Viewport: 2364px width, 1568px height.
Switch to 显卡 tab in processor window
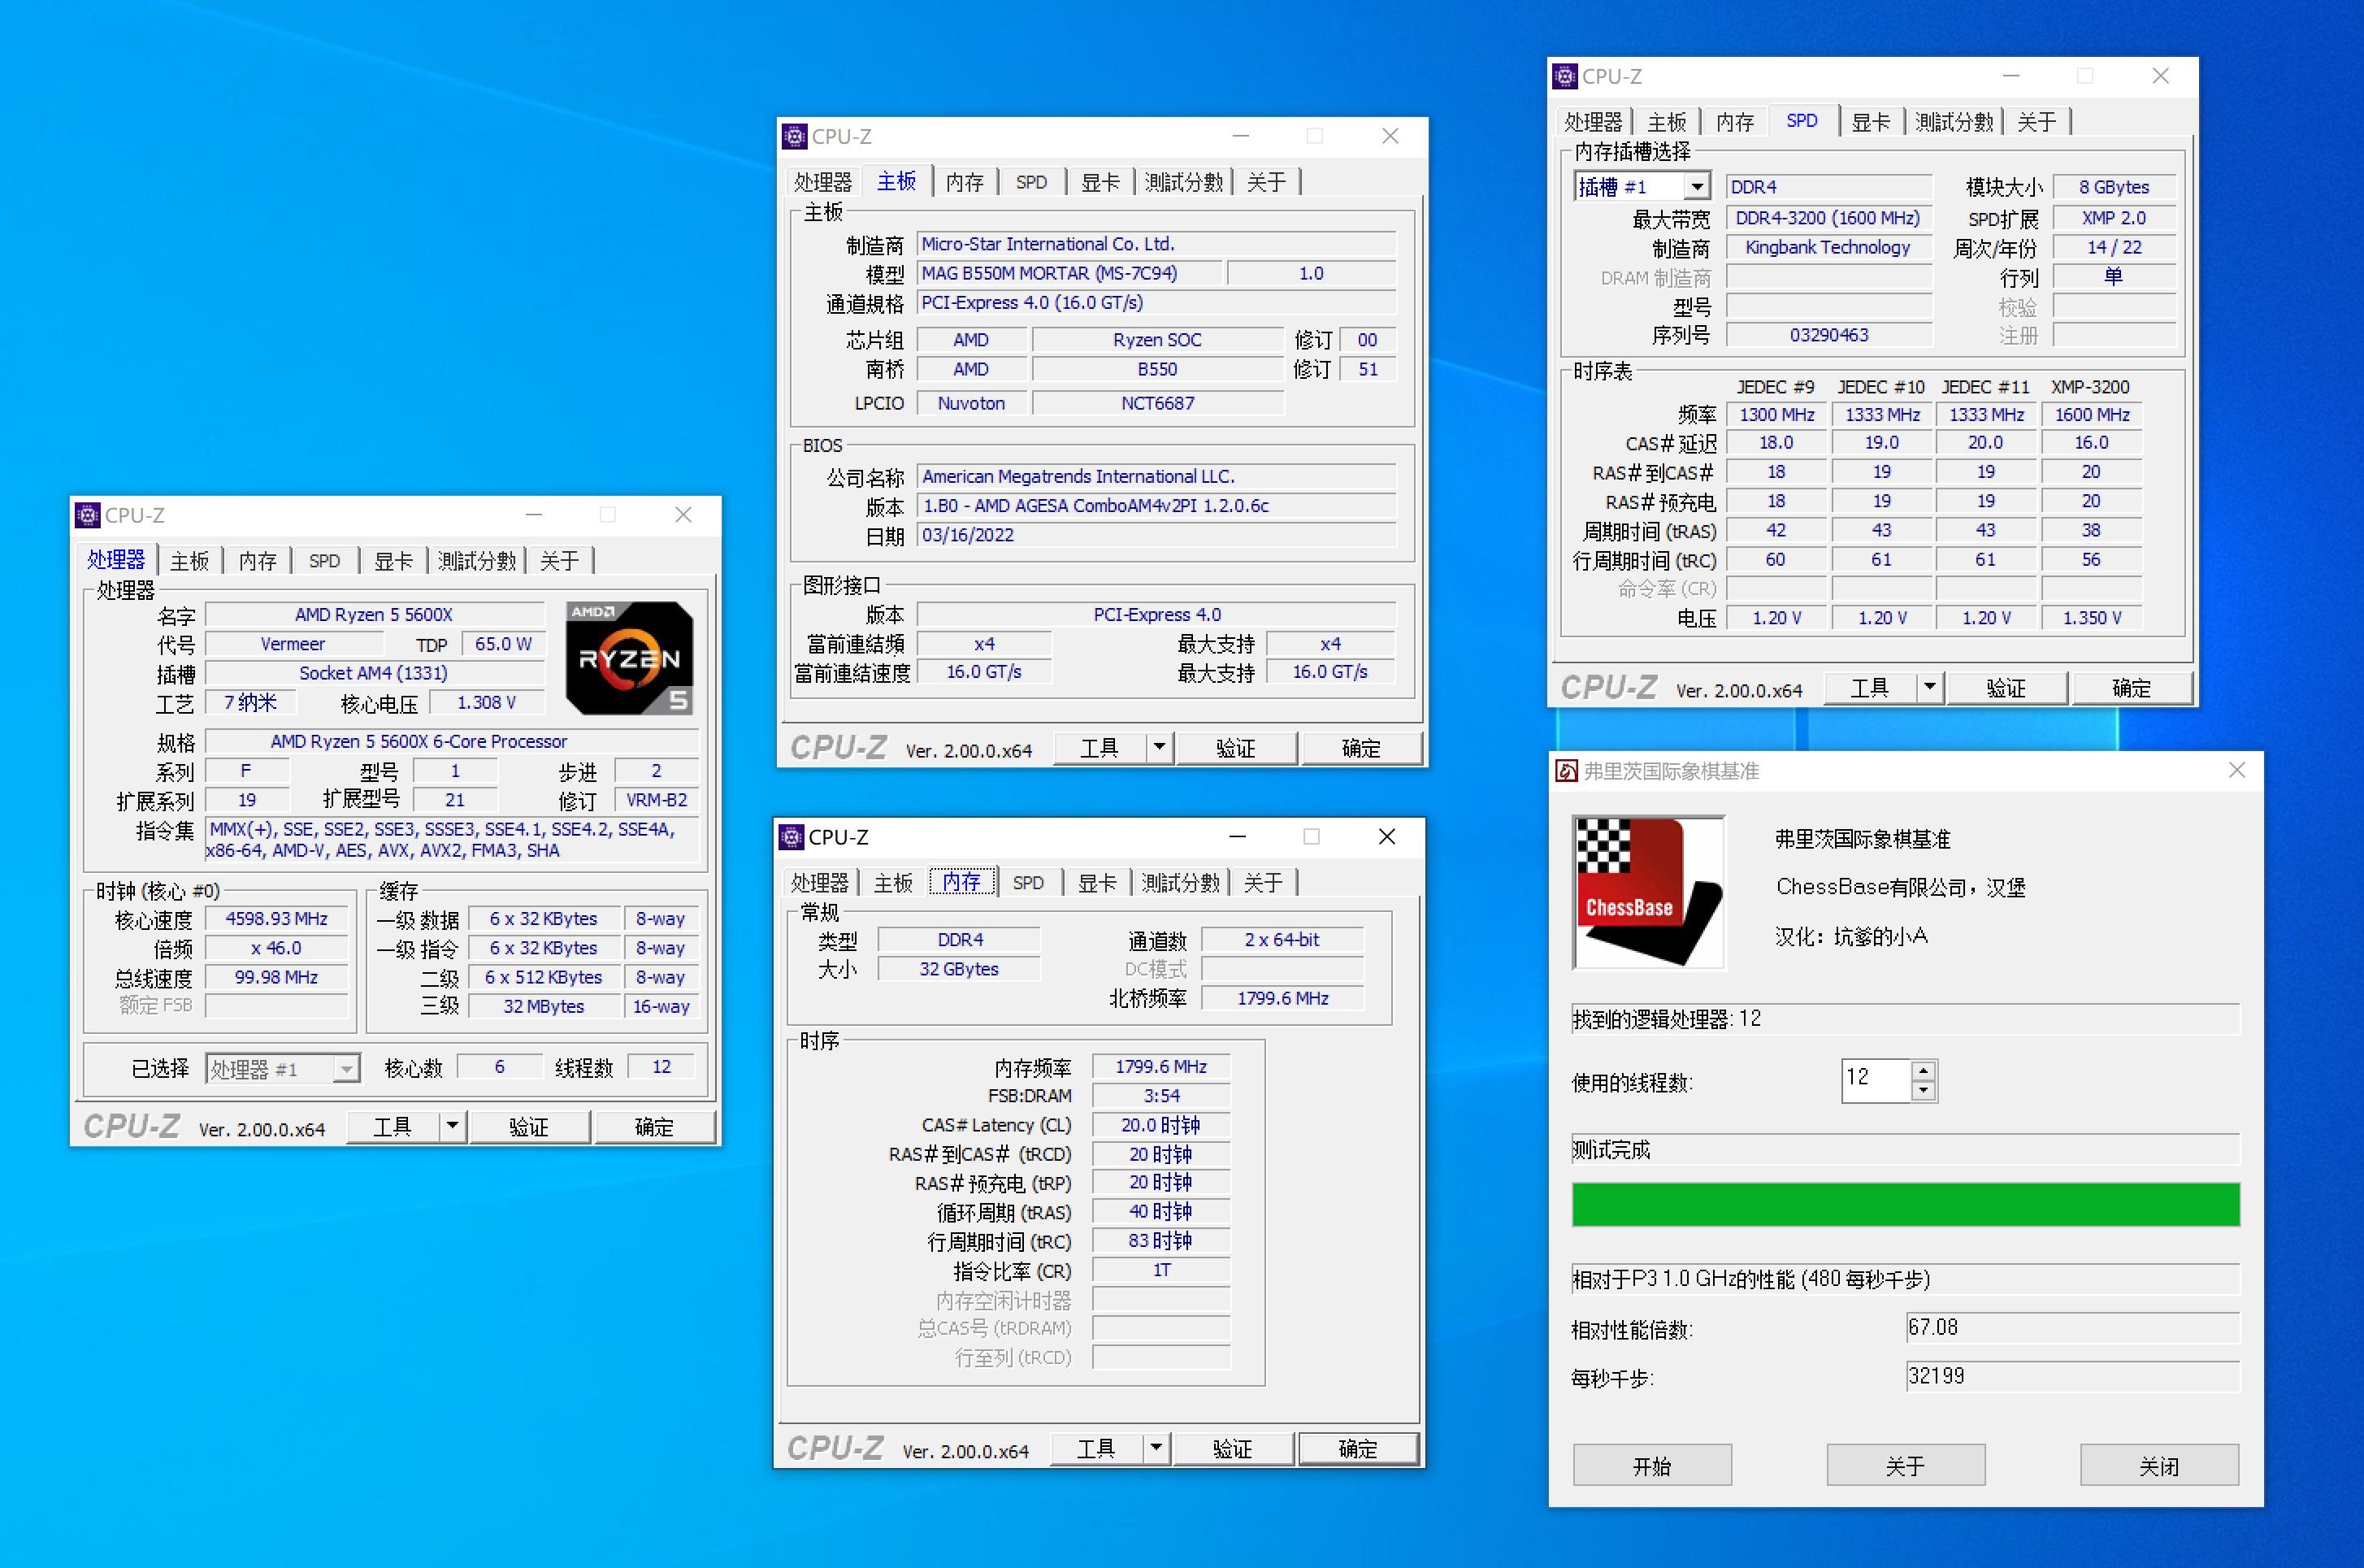[393, 561]
